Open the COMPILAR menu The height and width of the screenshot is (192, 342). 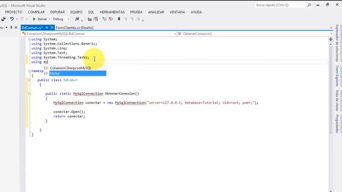point(36,12)
